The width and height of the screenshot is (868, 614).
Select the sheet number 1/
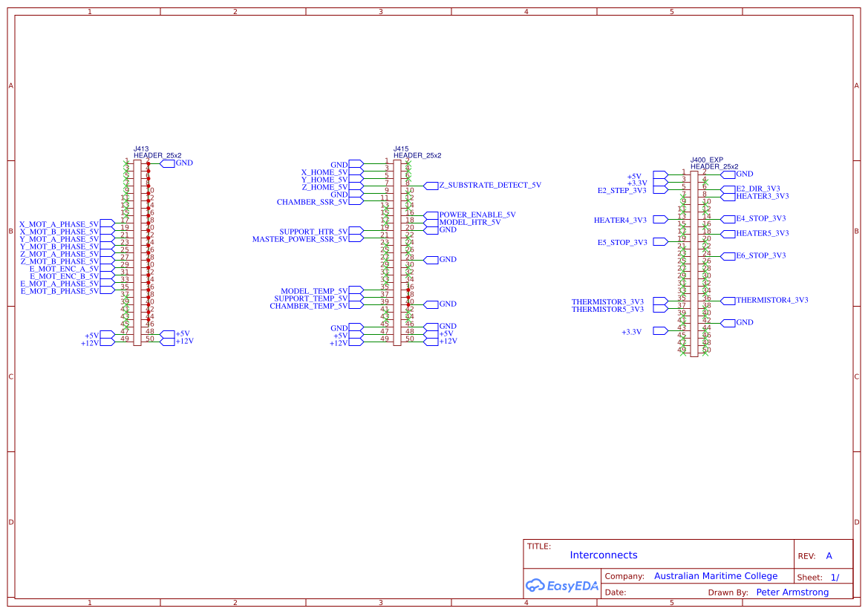coord(835,578)
